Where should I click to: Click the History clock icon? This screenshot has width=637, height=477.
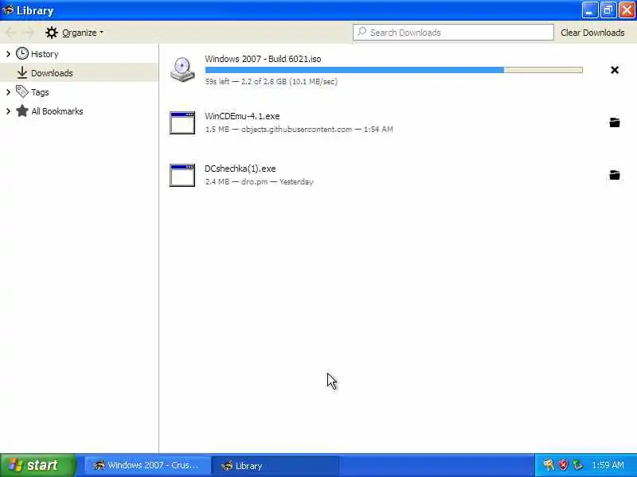22,53
